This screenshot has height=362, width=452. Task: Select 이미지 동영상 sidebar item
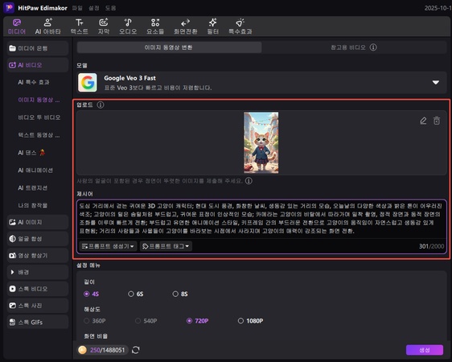coord(39,100)
